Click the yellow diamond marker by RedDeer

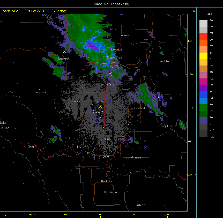[110, 73]
